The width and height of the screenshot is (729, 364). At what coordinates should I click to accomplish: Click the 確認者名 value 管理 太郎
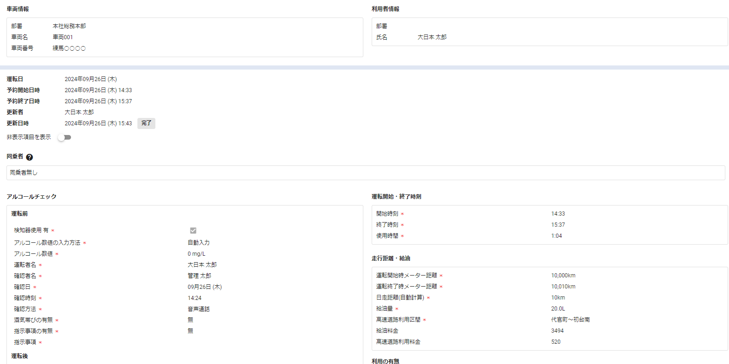pyautogui.click(x=199, y=276)
